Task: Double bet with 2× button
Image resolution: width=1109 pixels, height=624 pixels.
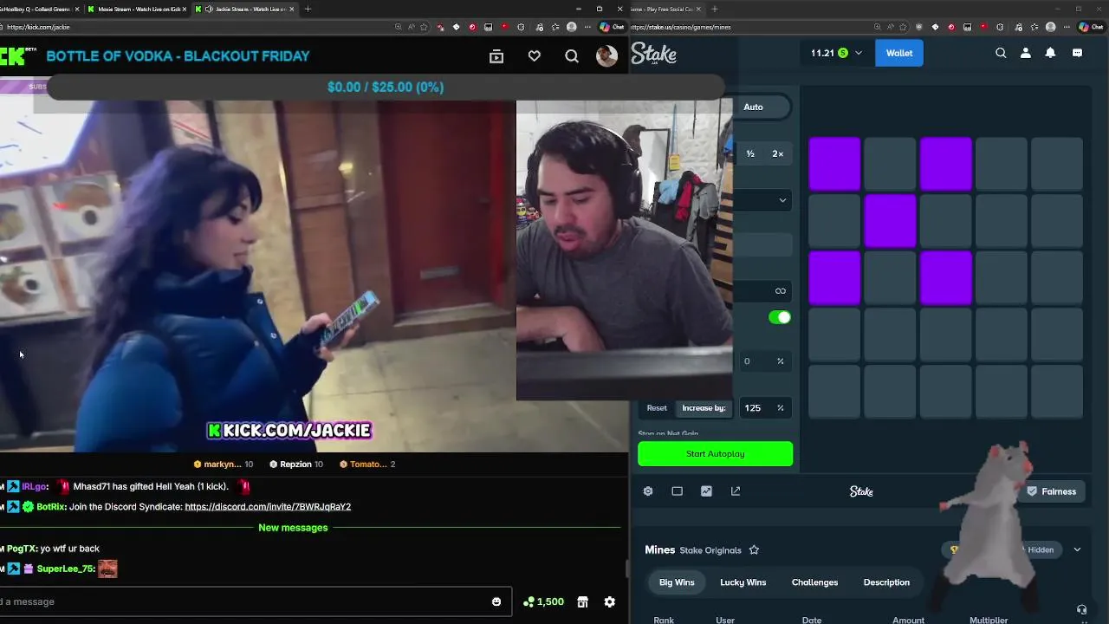Action: tap(778, 154)
